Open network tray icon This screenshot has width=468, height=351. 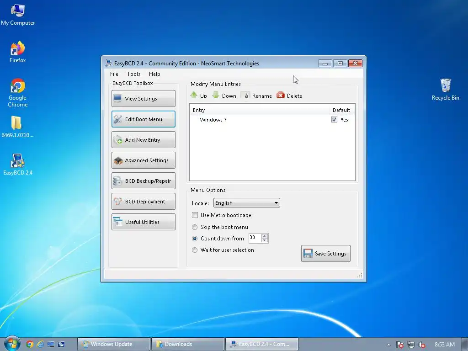point(411,345)
